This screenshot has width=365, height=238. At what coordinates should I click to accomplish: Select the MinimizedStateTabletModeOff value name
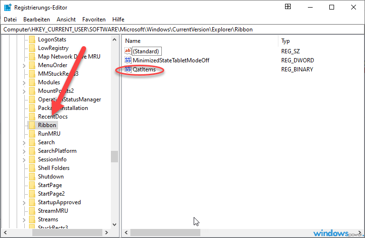171,60
